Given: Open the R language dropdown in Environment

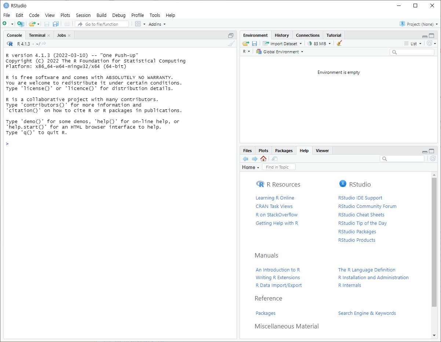Looking at the screenshot, I should click(x=246, y=51).
